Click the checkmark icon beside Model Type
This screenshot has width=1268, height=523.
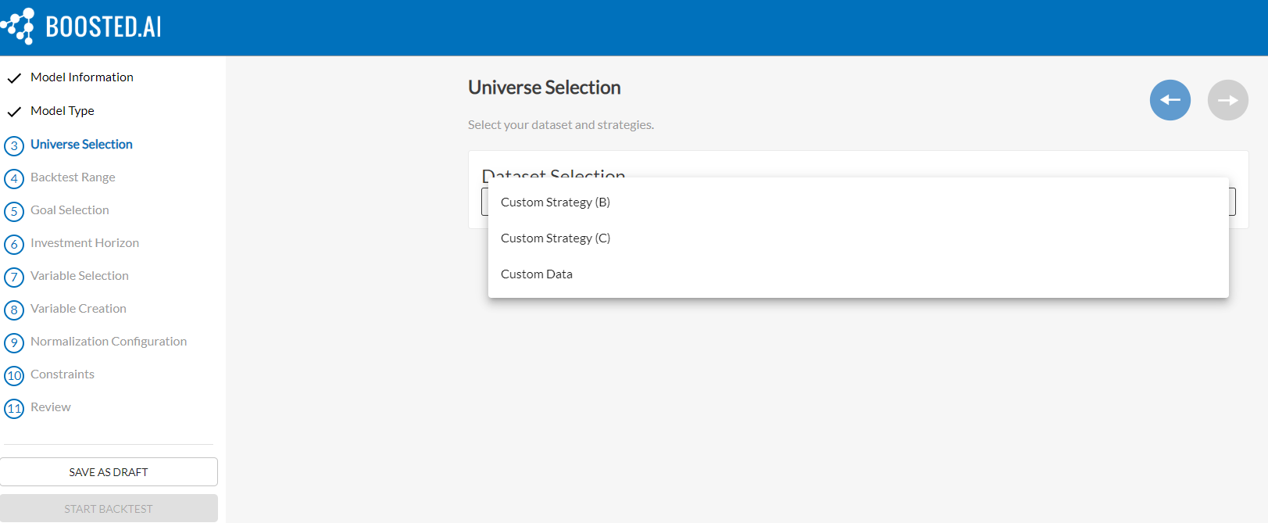[x=14, y=112]
